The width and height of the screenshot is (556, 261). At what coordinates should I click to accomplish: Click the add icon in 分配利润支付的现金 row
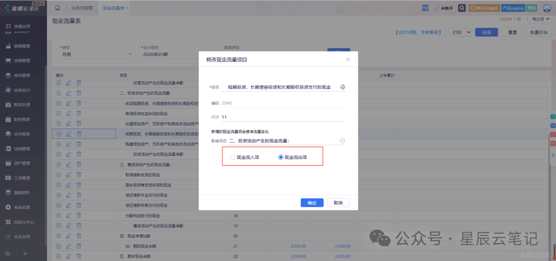point(58,216)
